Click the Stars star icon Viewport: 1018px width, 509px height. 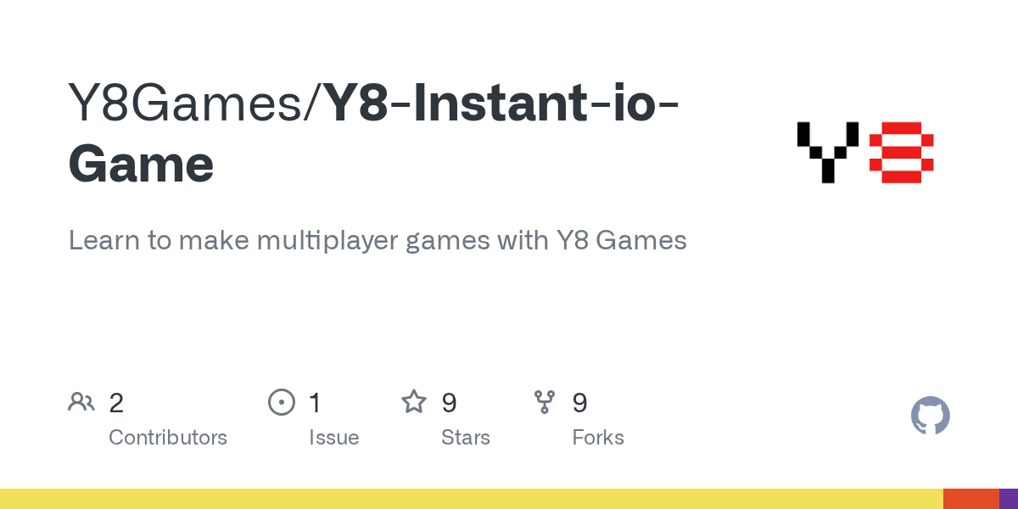(414, 401)
